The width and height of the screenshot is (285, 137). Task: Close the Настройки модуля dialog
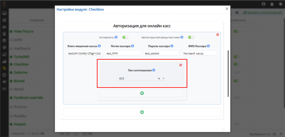227,9
